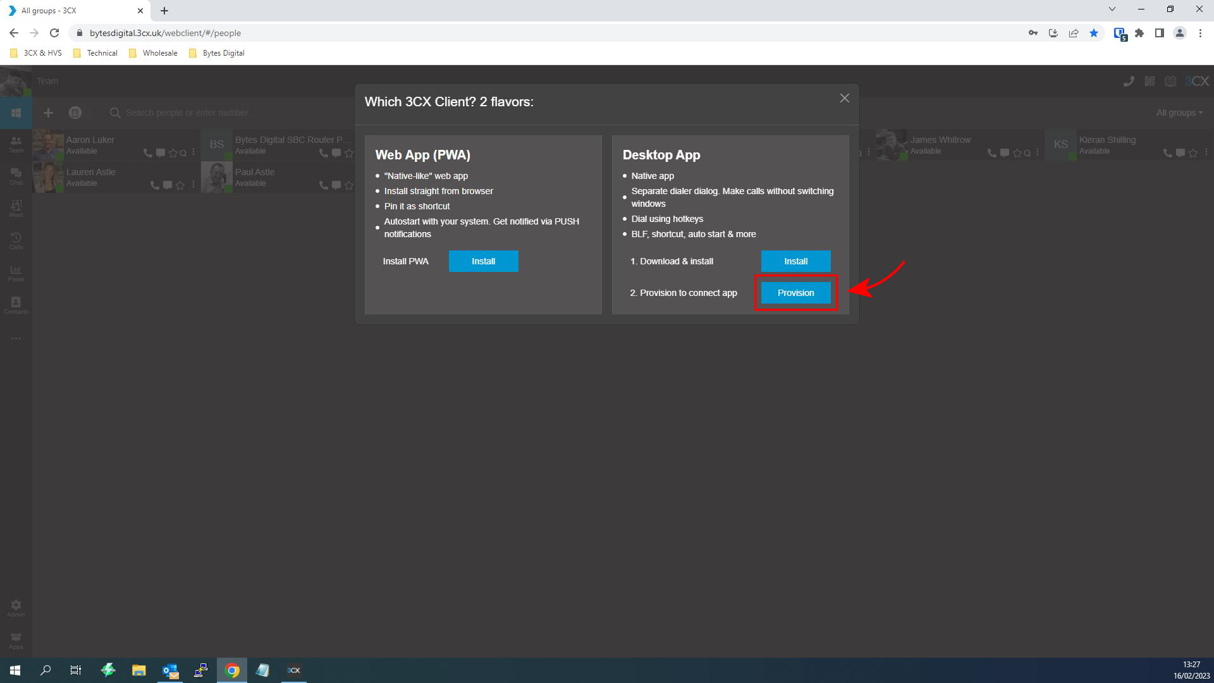The image size is (1214, 683).
Task: Click the Provision button for Desktop App
Action: click(795, 293)
